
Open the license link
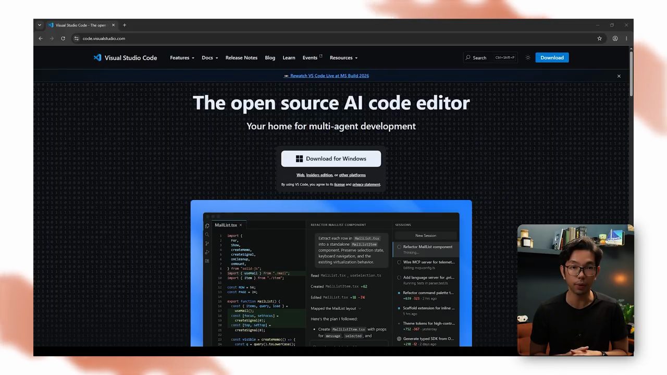click(x=339, y=184)
